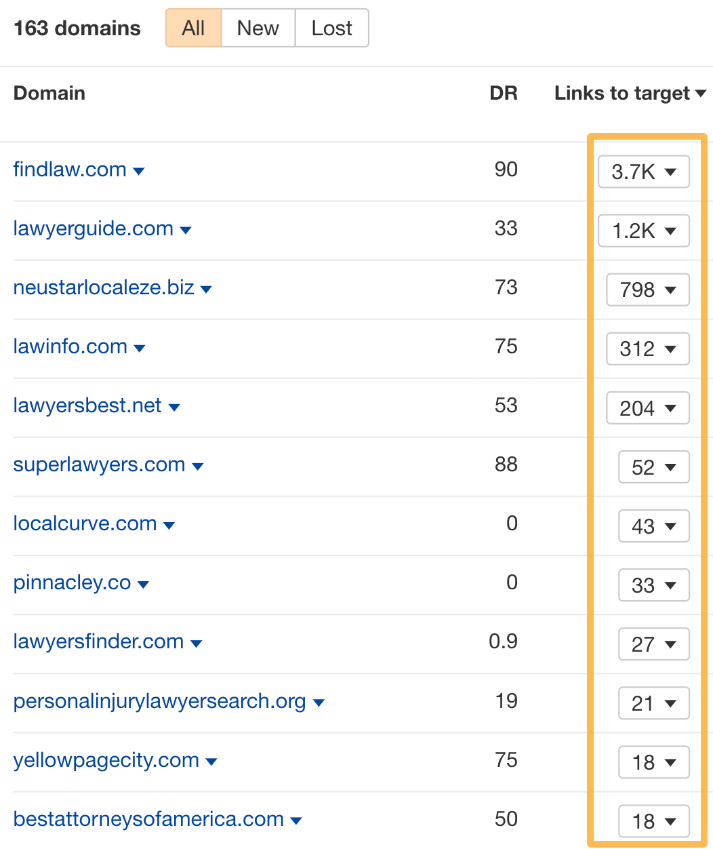
Task: Expand the caret next to personalinjurylawyersearch.org
Action: tap(319, 703)
